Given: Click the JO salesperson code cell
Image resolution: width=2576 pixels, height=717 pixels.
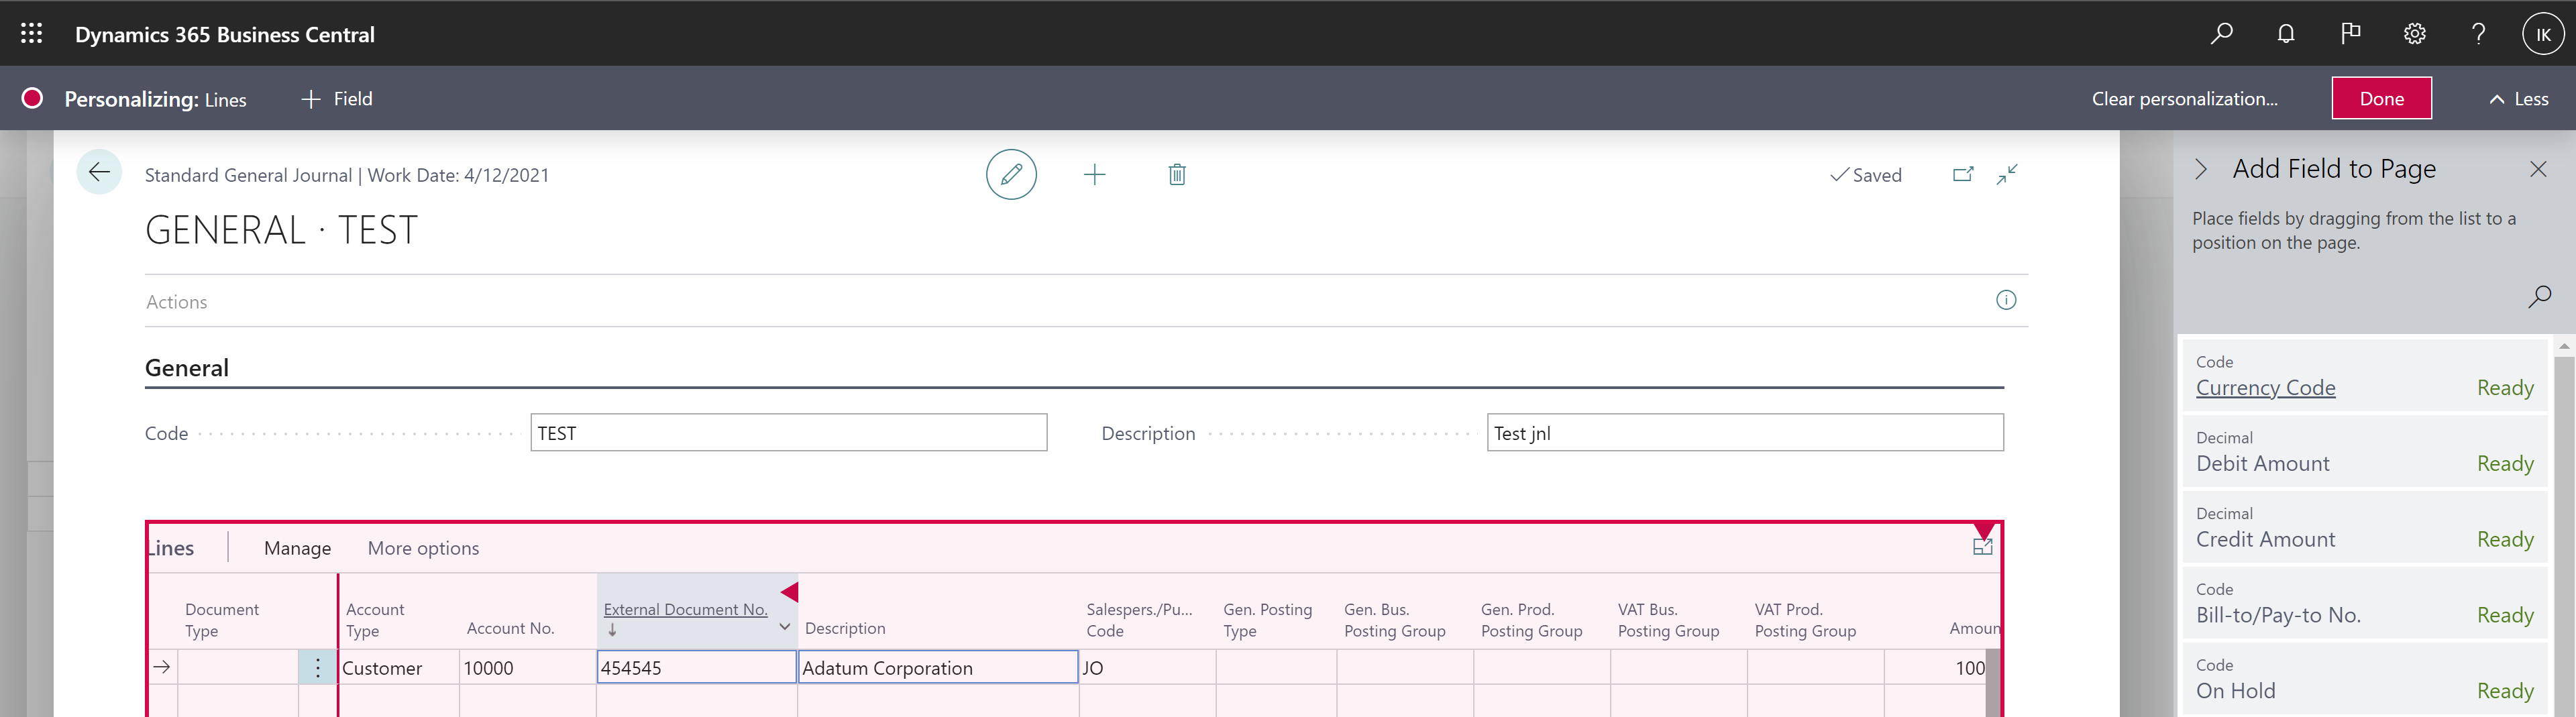Looking at the screenshot, I should pos(1148,667).
